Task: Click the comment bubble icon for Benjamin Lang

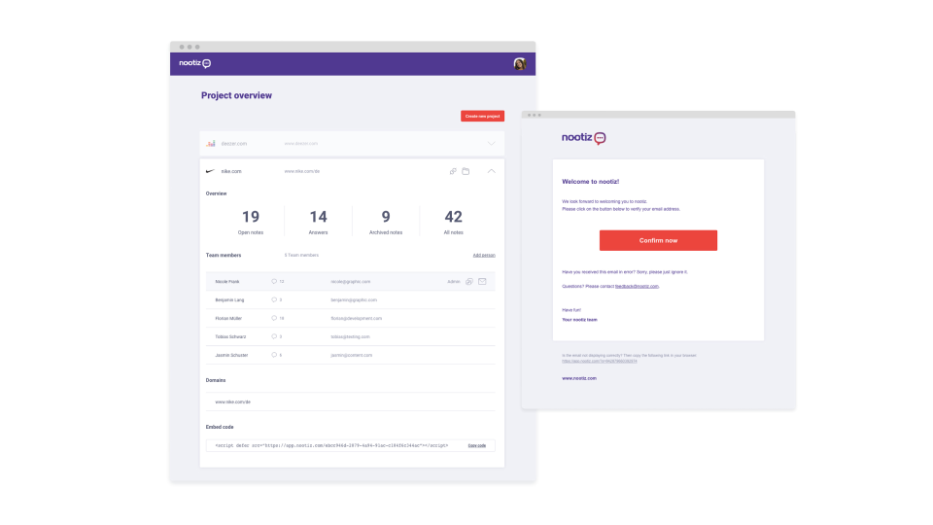Action: click(x=274, y=300)
